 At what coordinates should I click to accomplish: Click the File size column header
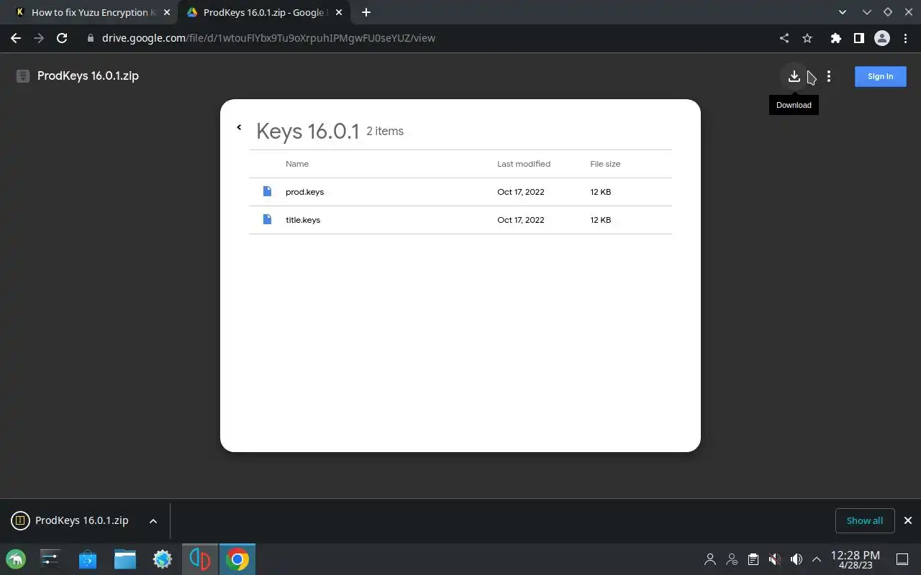pyautogui.click(x=605, y=164)
